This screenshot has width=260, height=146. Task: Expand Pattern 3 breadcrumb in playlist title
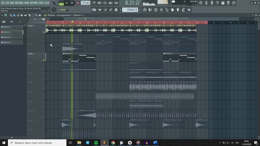[78, 15]
